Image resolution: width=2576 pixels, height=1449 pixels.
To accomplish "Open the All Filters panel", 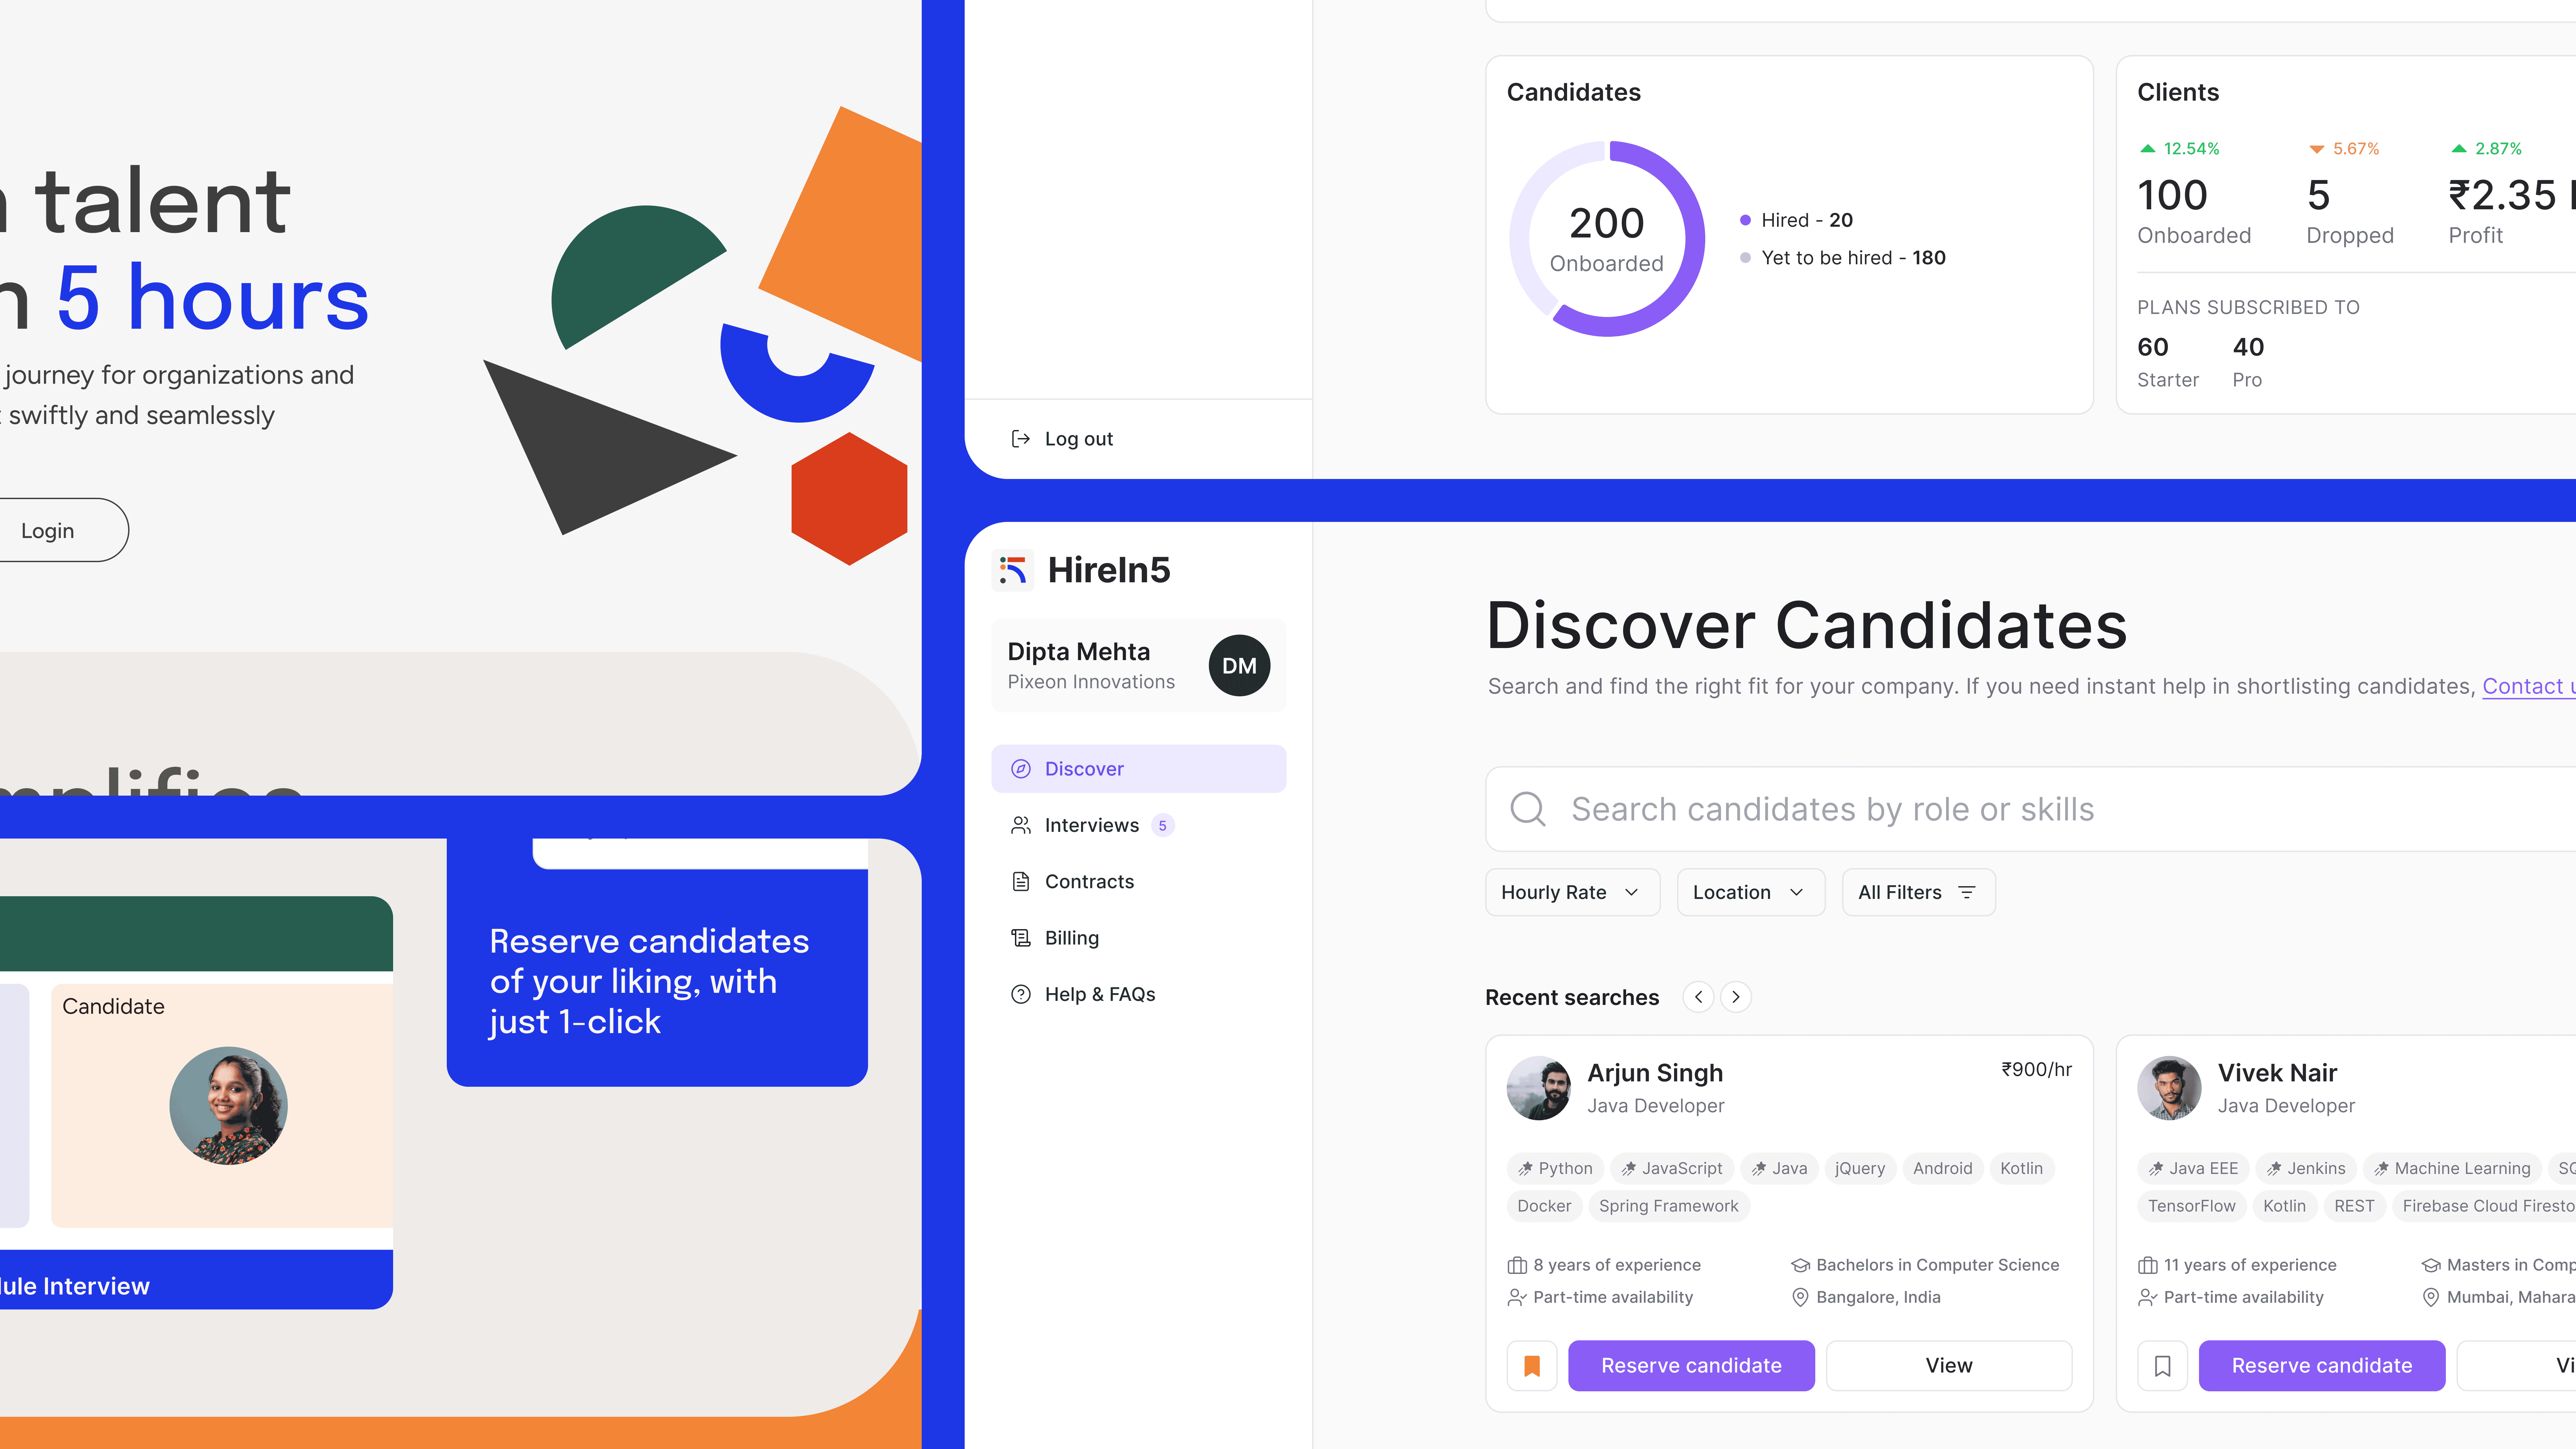I will 1918,892.
